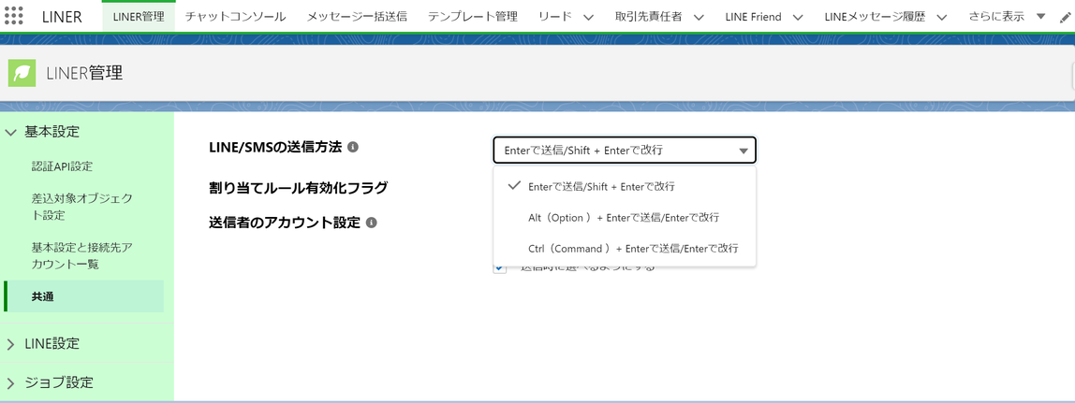This screenshot has height=403, width=1075.
Task: Open the App Launcher grid icon
Action: point(14,17)
